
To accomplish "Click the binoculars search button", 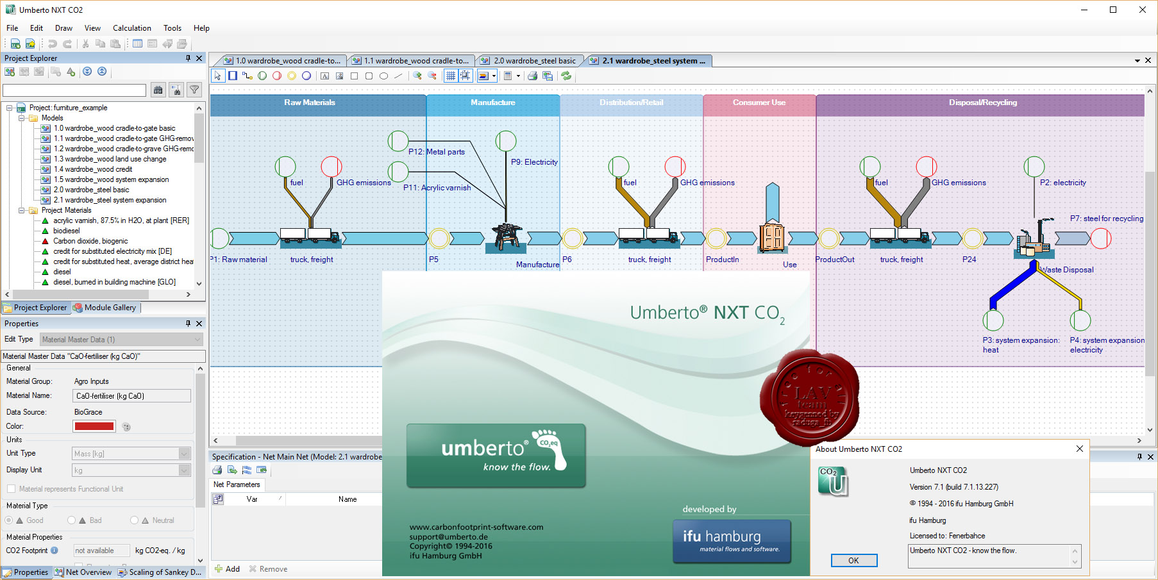I will 158,90.
